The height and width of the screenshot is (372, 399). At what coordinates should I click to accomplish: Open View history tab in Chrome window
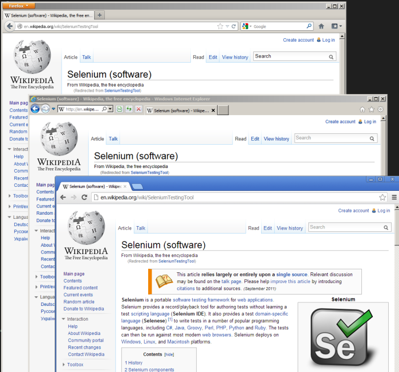coord(290,228)
